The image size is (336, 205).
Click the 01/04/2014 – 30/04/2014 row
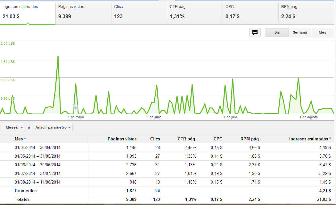(167, 148)
